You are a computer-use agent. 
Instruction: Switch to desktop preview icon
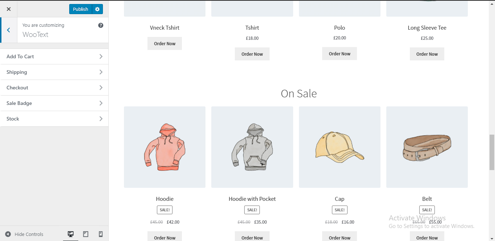(x=71, y=234)
